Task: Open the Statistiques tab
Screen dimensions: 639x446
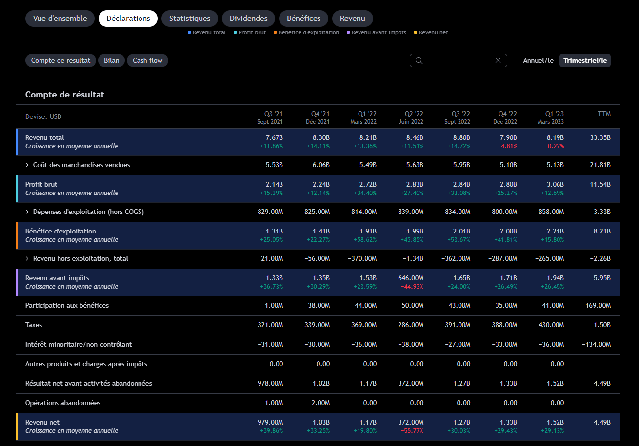Action: pyautogui.click(x=190, y=19)
